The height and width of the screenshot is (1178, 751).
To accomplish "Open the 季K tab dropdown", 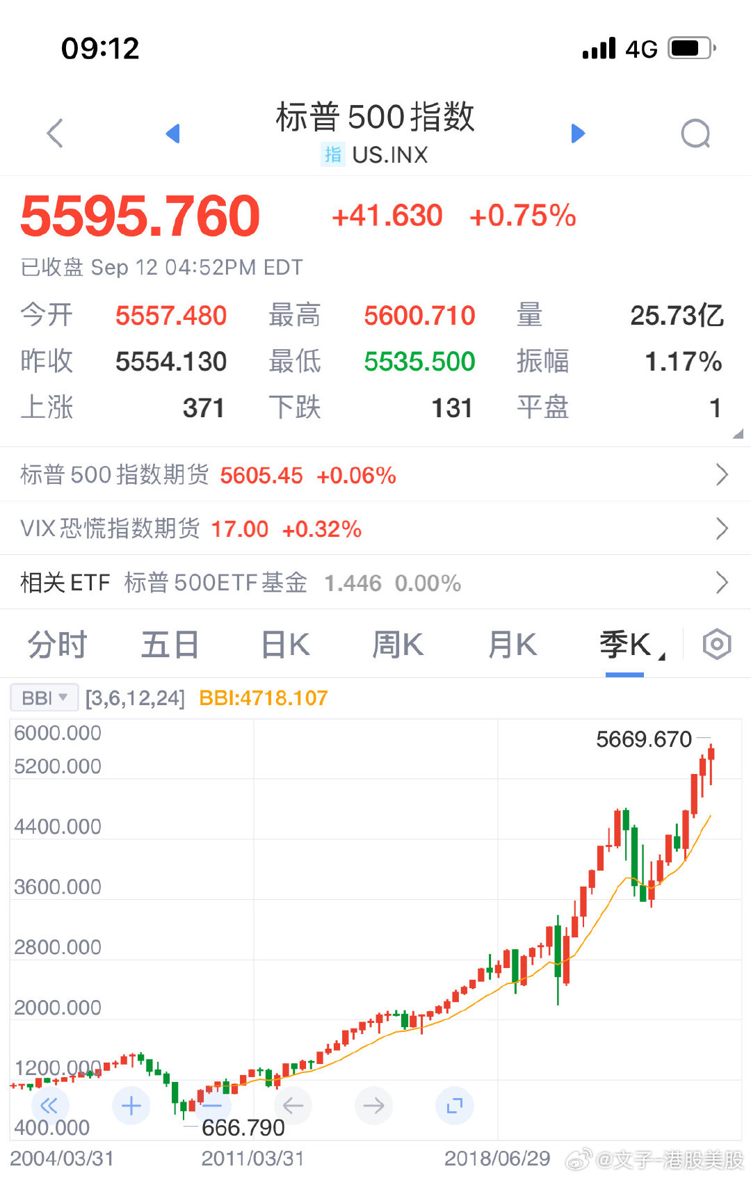I will click(x=631, y=645).
